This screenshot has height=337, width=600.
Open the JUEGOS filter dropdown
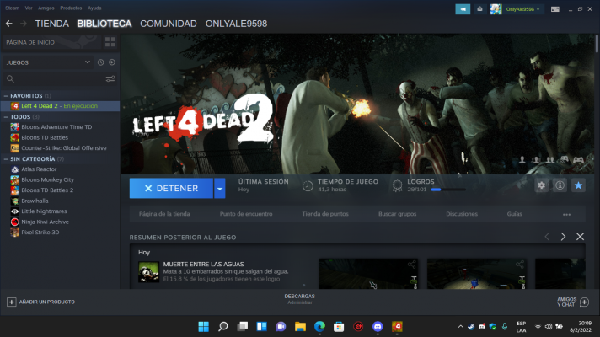(x=87, y=62)
